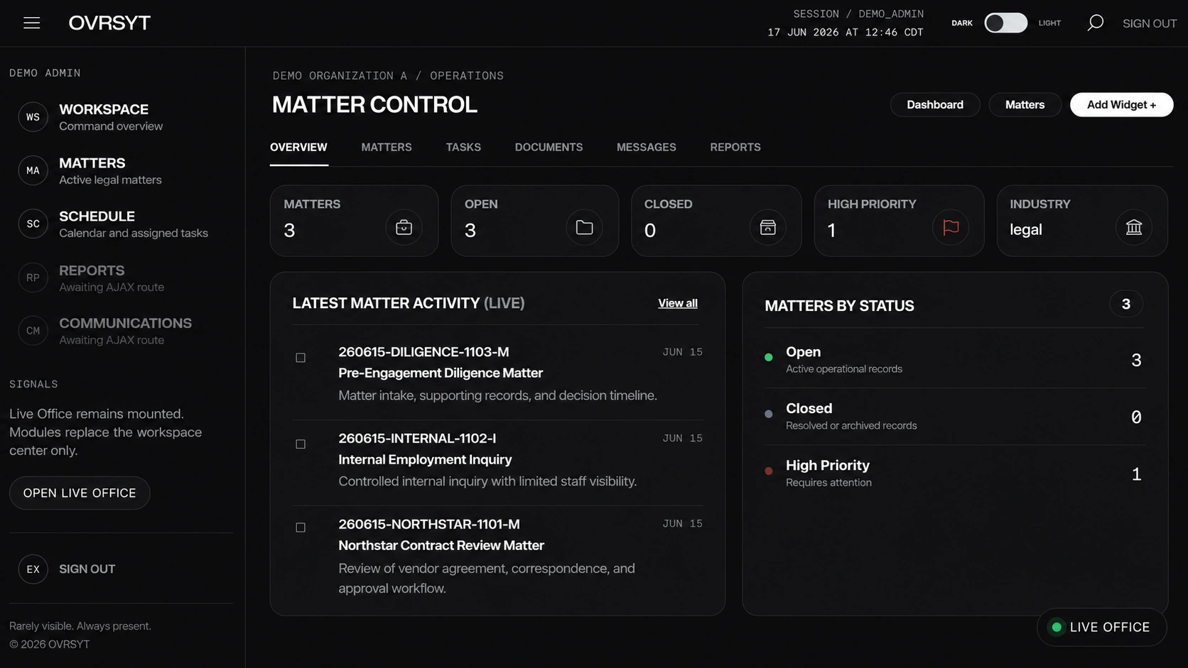Open the Documents tab
Screen dimensions: 1188x668
[549, 148]
